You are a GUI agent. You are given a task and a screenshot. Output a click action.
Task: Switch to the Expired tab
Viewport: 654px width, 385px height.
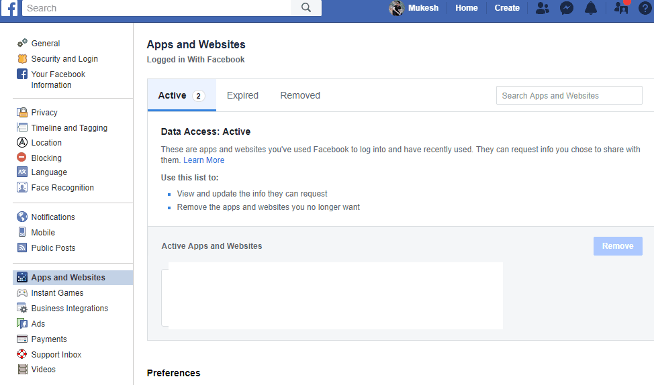click(242, 95)
